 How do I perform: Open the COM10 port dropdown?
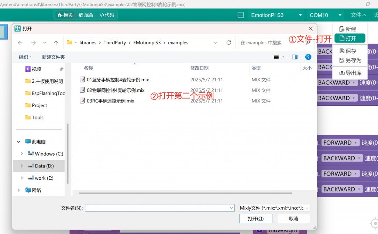pos(325,15)
